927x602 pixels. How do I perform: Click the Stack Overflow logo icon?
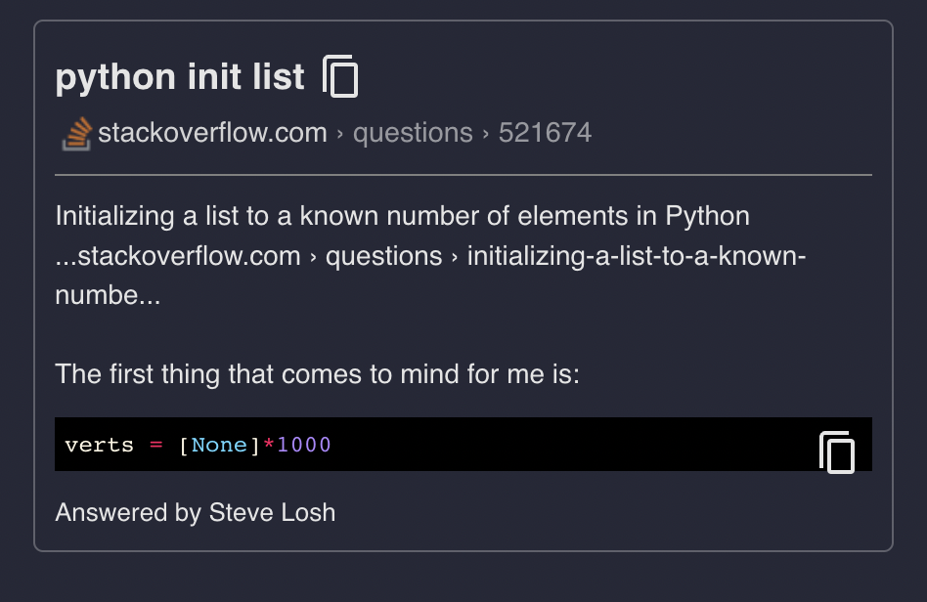77,133
